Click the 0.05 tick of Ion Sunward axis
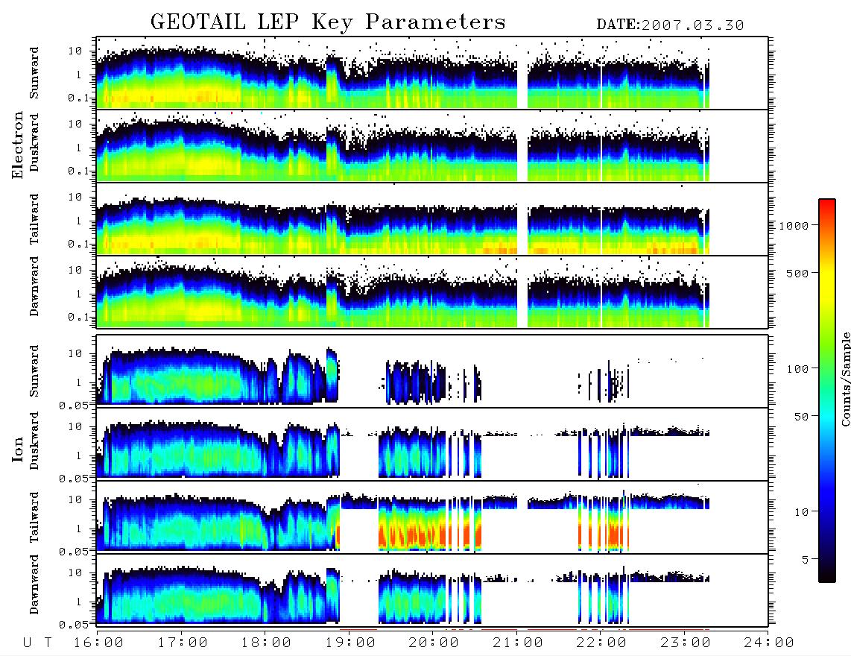Screen dimensions: 851x656 click(x=74, y=405)
